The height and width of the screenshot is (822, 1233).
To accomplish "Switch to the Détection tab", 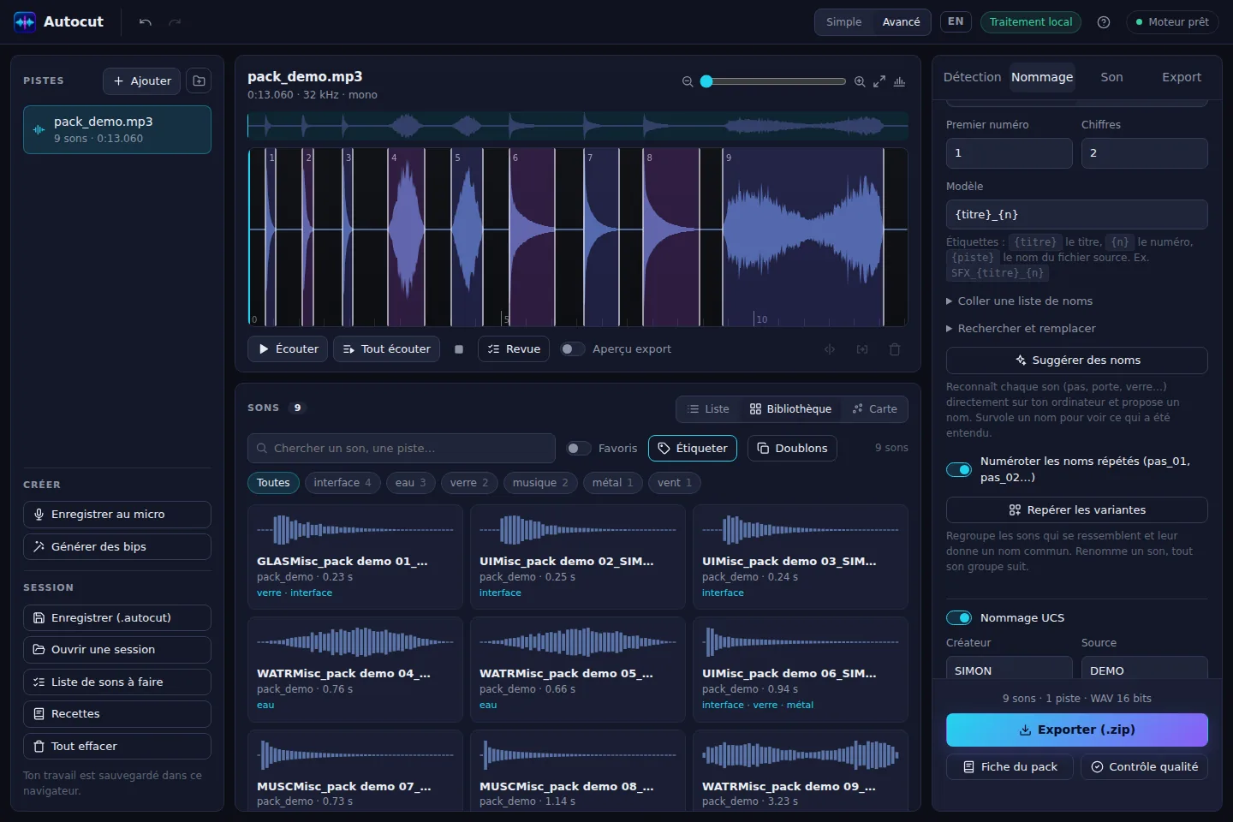I will pyautogui.click(x=972, y=77).
